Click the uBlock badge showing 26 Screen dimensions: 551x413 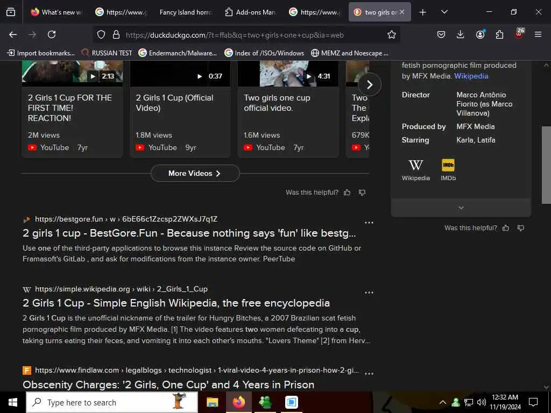(519, 34)
